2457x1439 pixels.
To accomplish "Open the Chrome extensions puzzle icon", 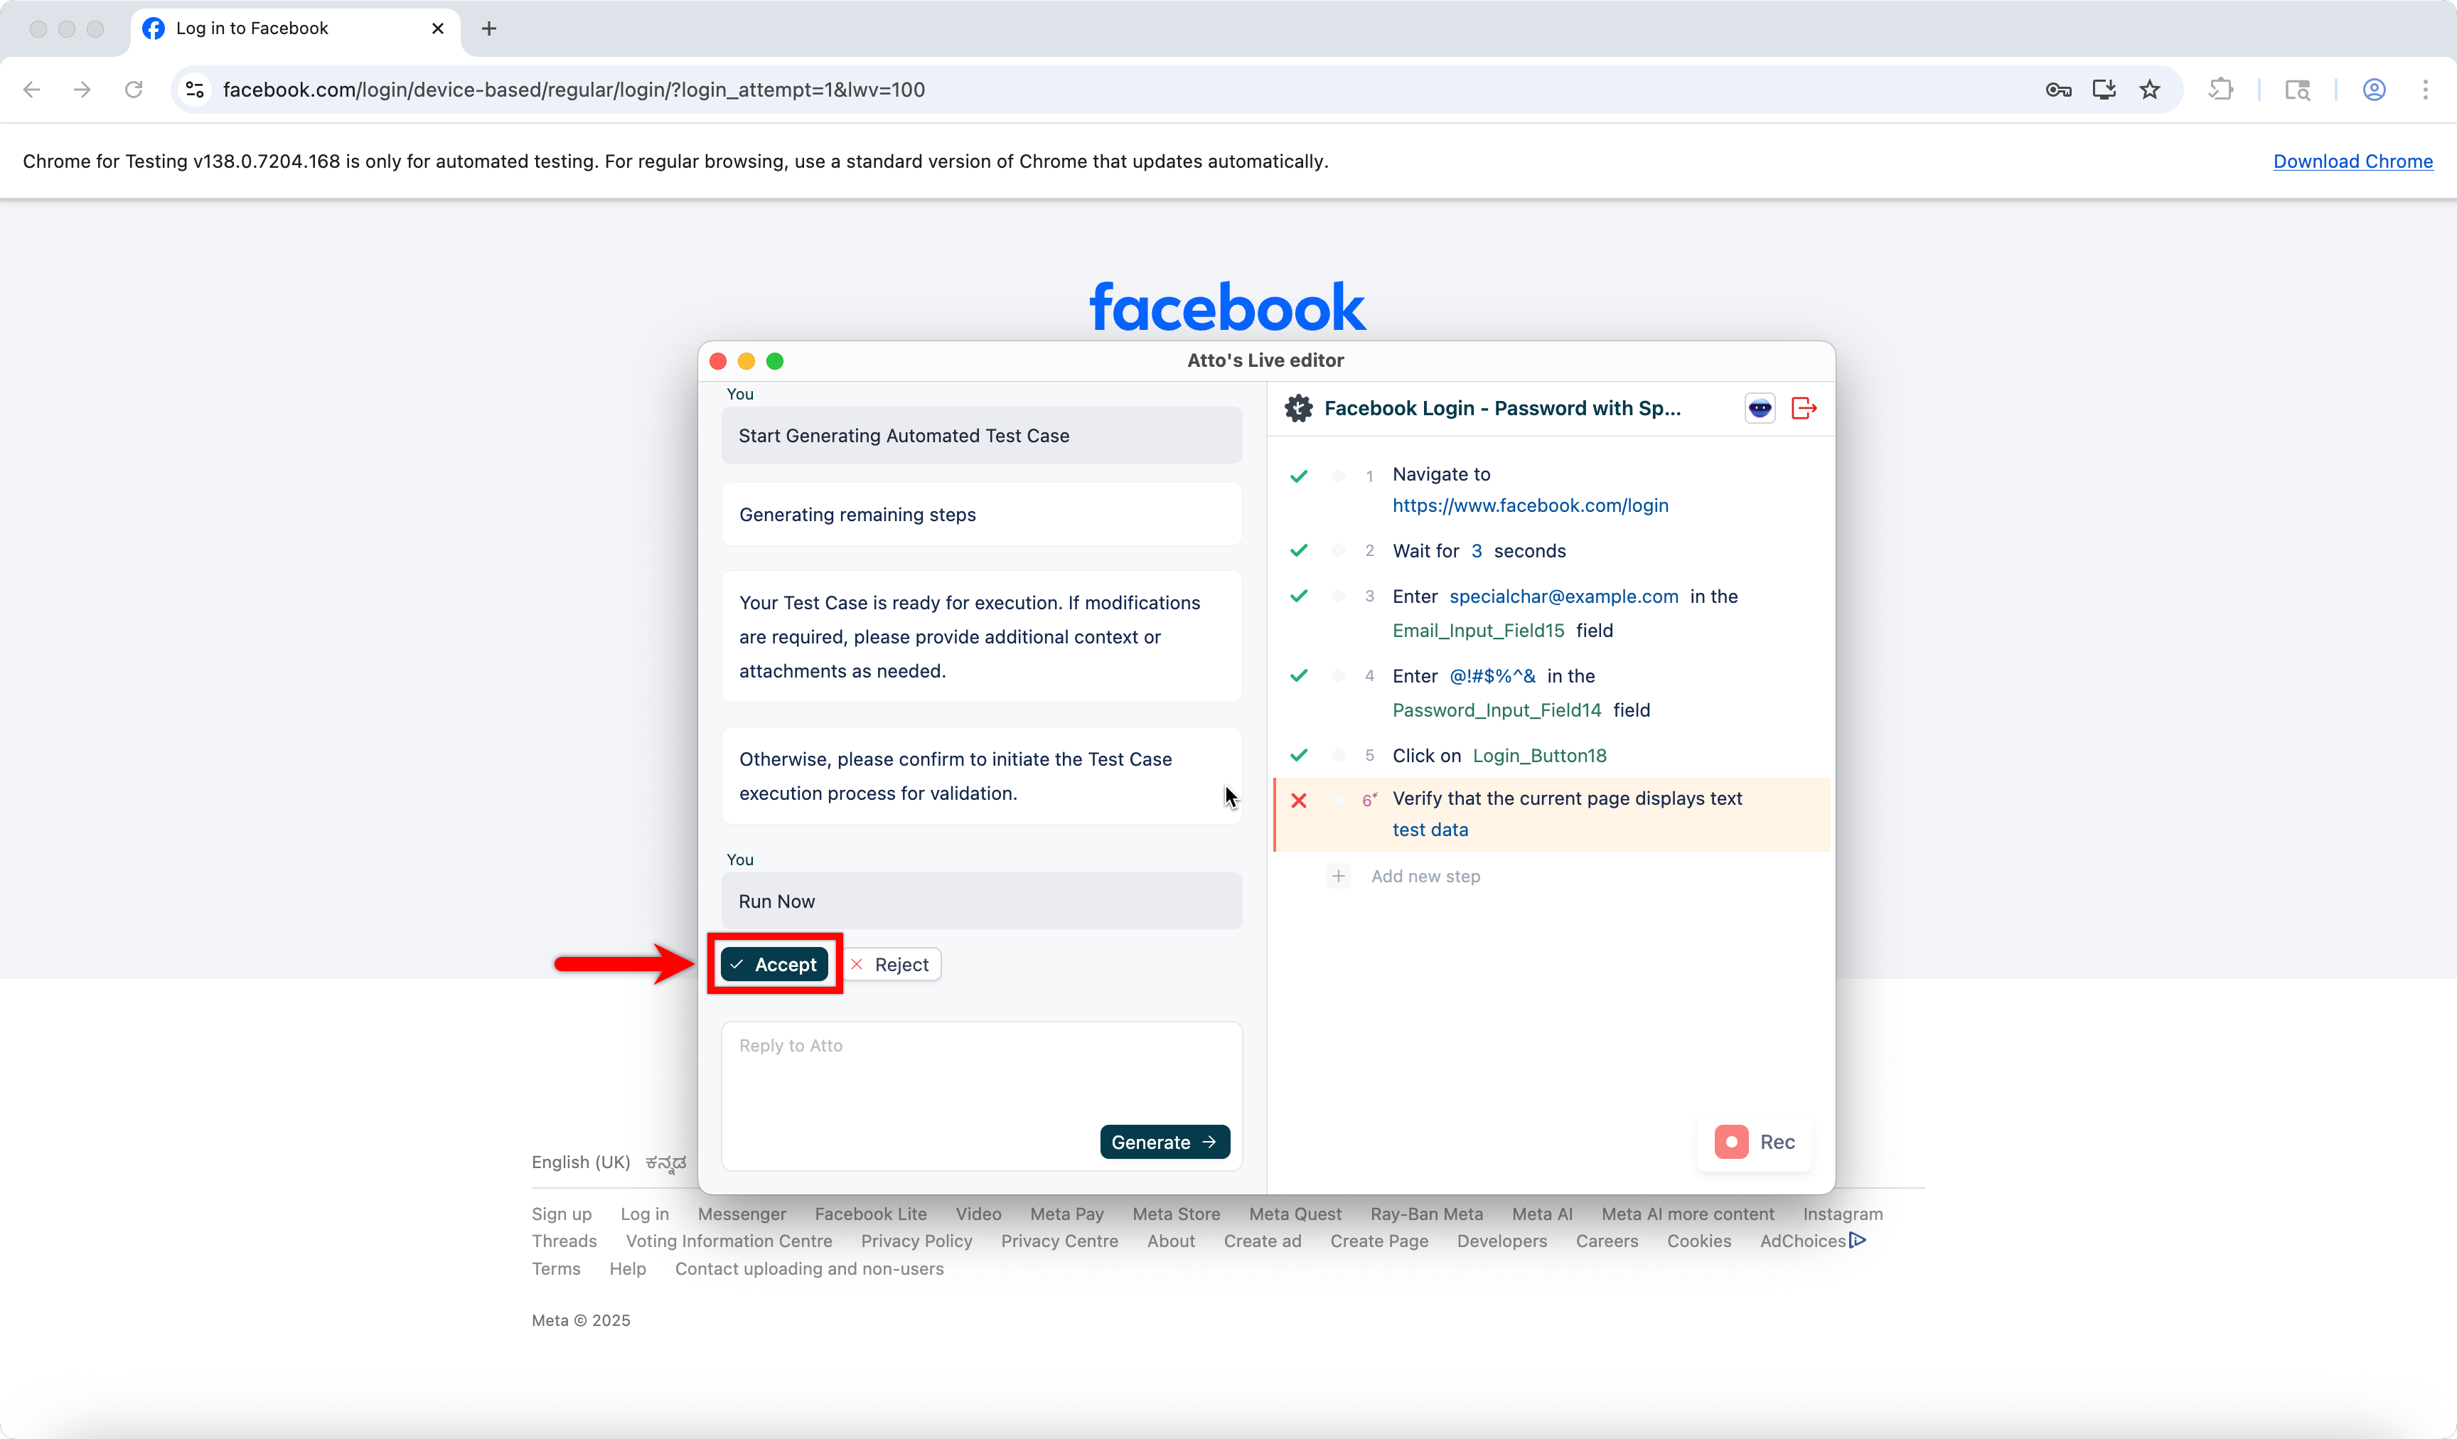I will pos(2221,90).
